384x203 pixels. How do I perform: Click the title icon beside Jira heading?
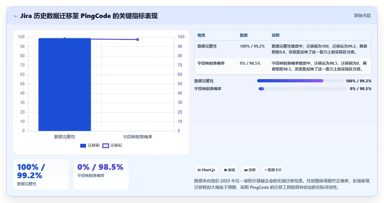[x=15, y=16]
